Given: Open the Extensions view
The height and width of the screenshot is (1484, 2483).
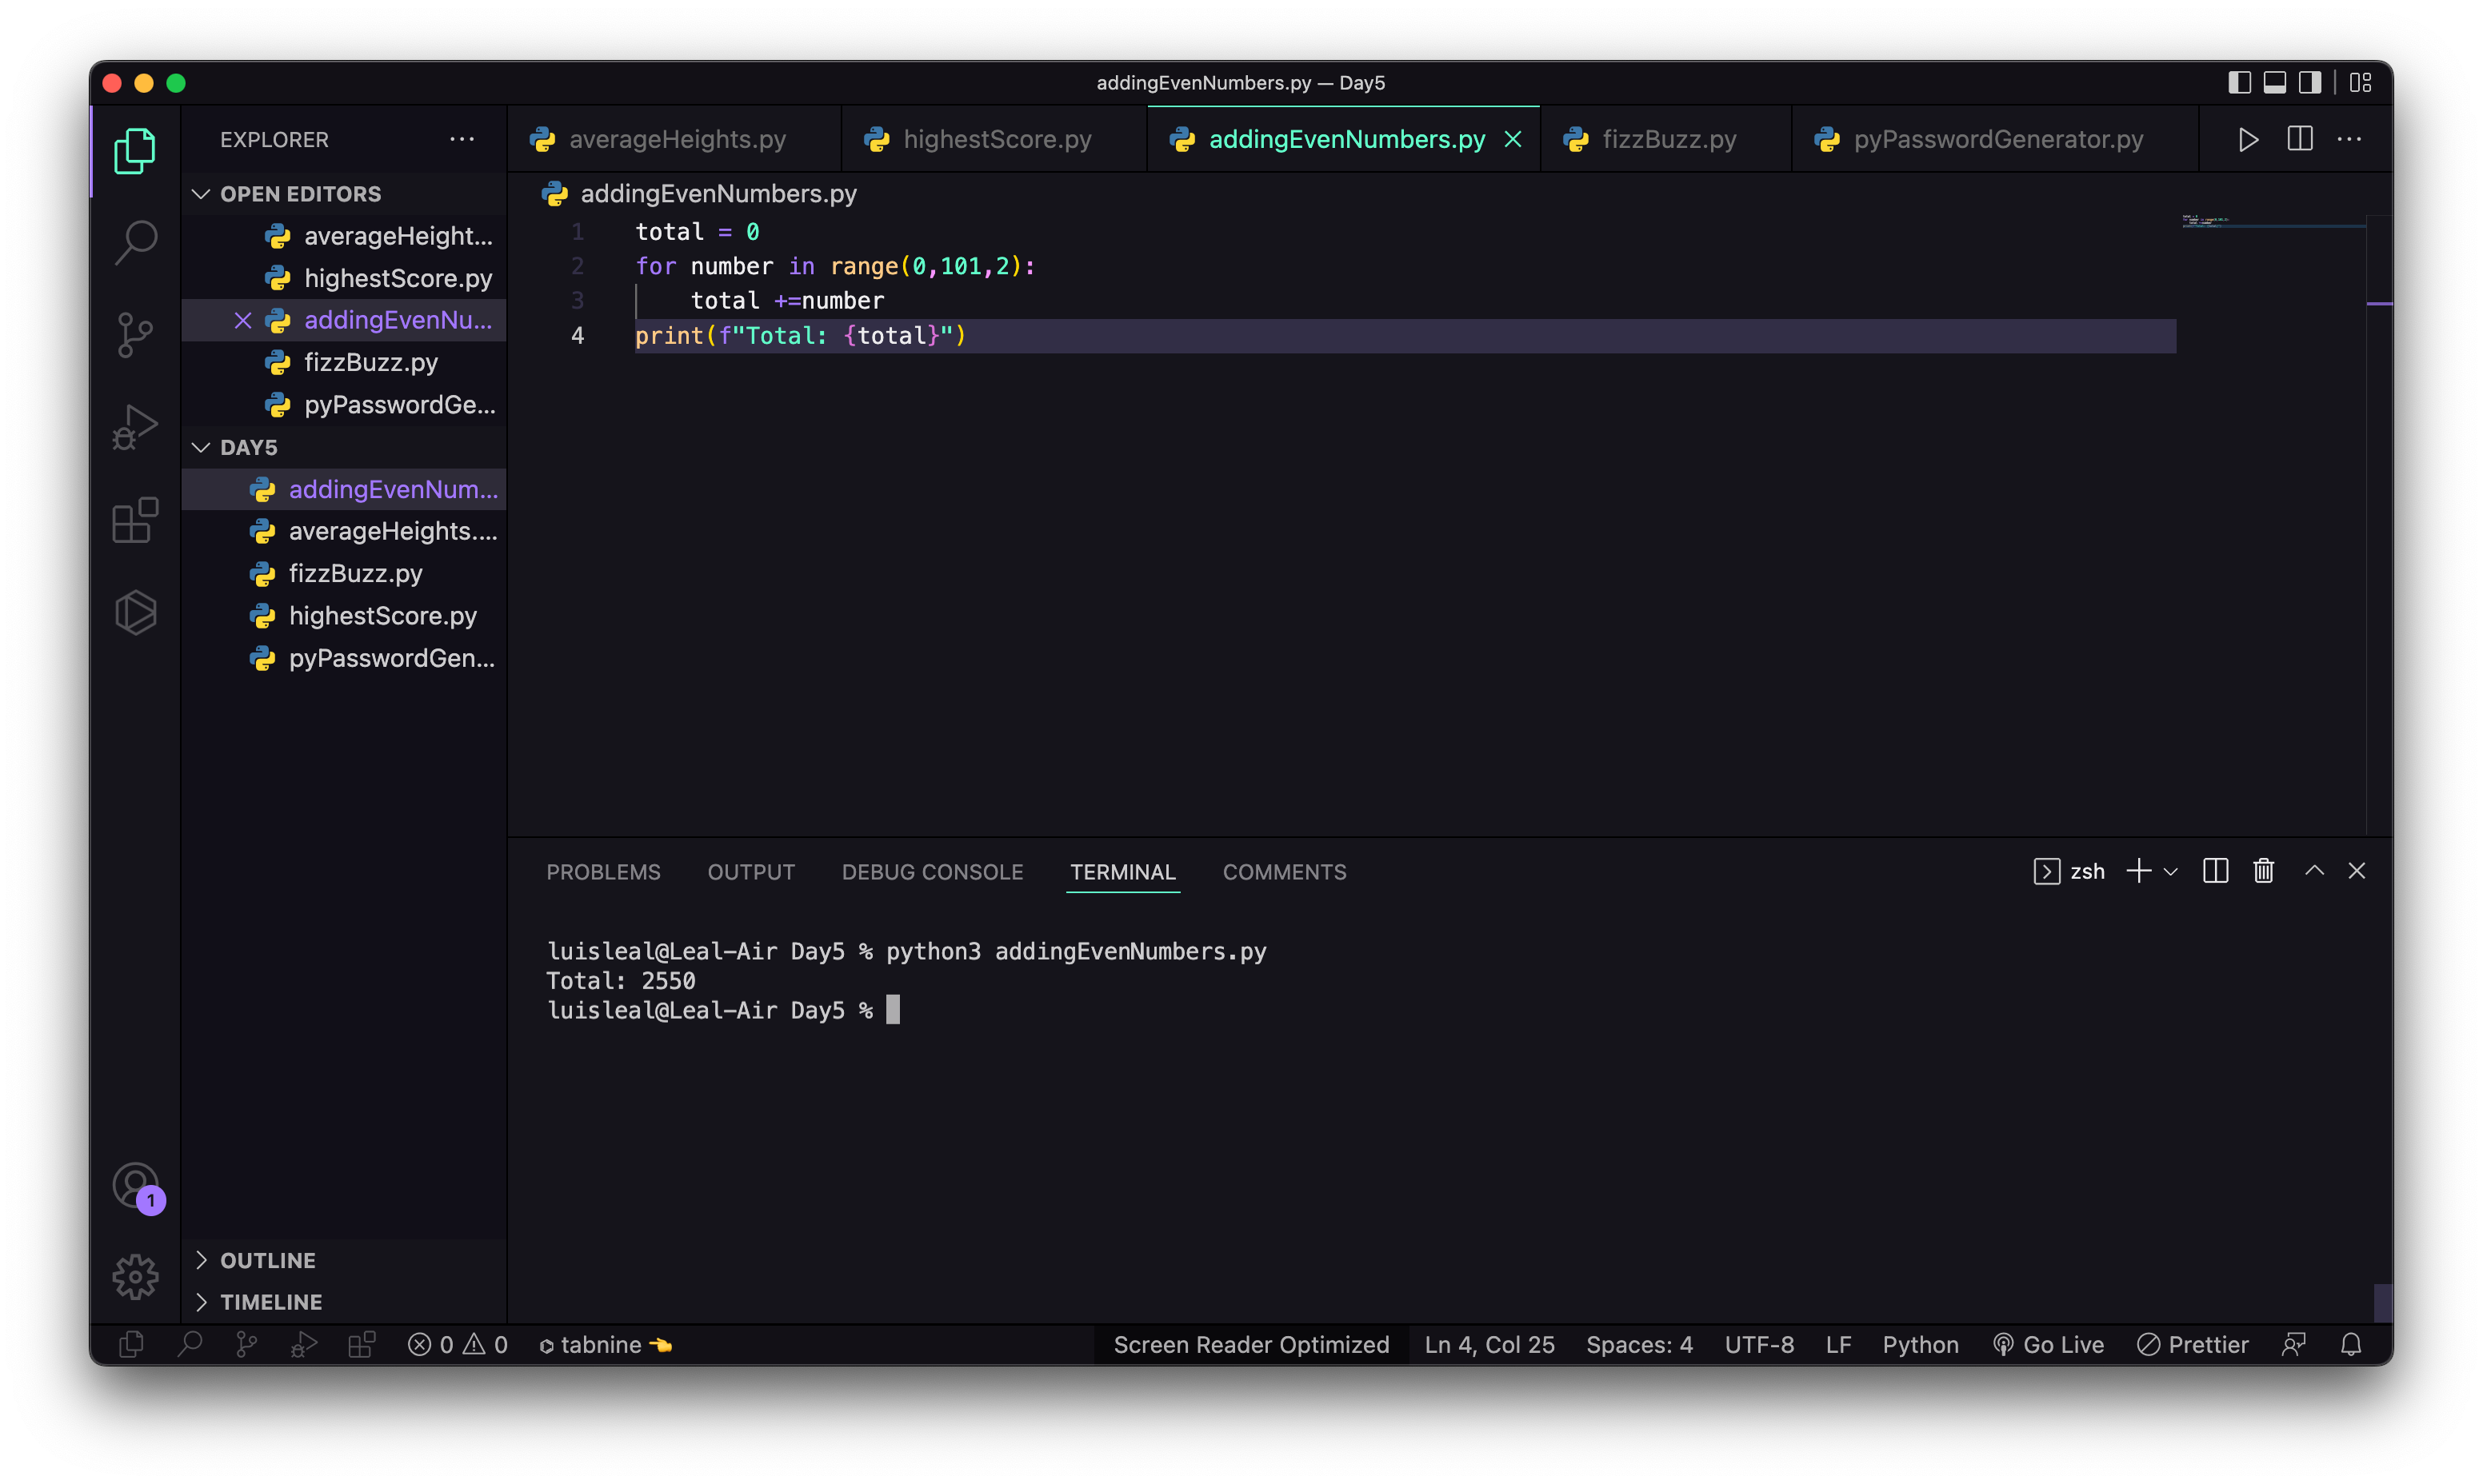Looking at the screenshot, I should pos(136,520).
